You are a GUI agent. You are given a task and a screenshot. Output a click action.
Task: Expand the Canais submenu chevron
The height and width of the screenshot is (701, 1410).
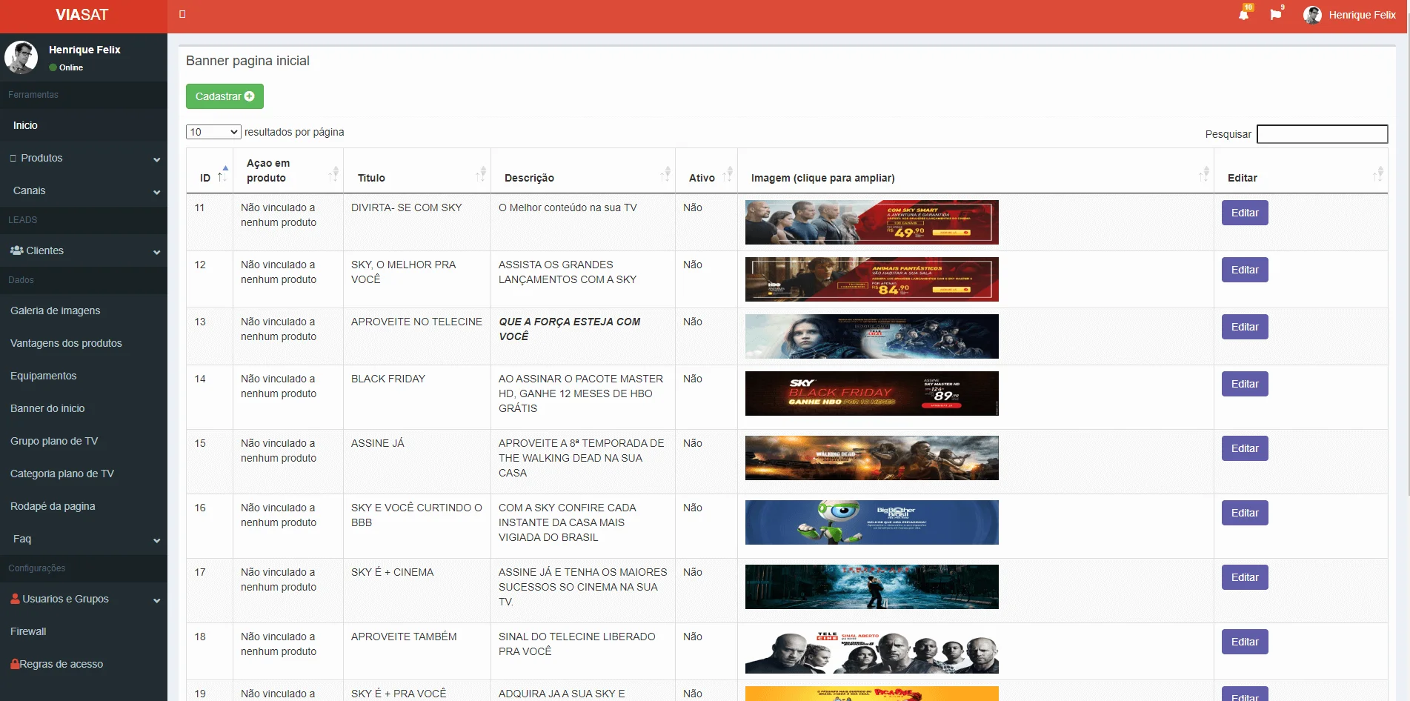coord(156,192)
